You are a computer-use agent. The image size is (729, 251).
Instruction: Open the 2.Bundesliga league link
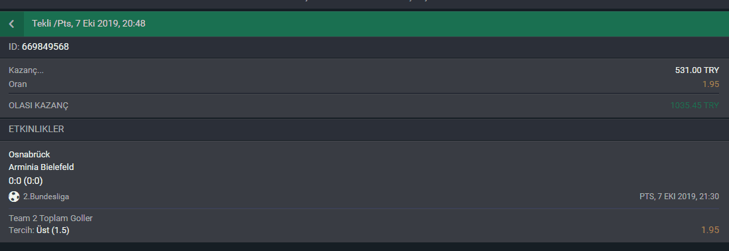coord(46,197)
